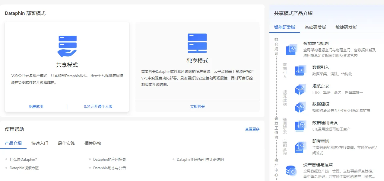
Task: Switch to the 智能研发版 tab
Action: [284, 27]
